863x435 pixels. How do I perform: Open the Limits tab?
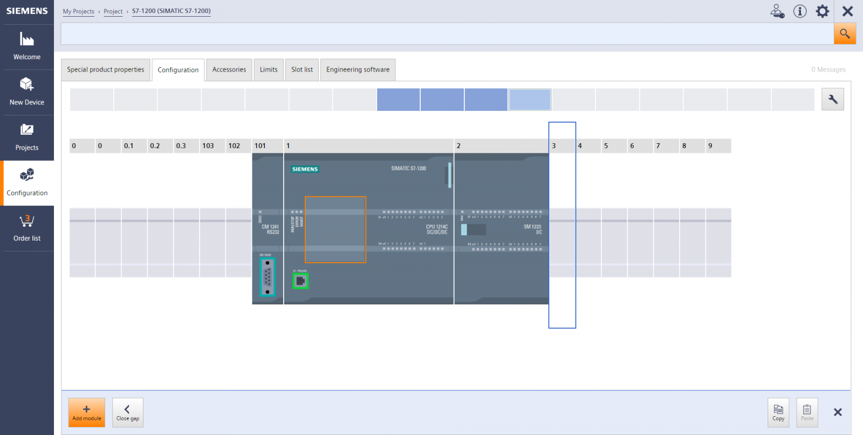269,70
